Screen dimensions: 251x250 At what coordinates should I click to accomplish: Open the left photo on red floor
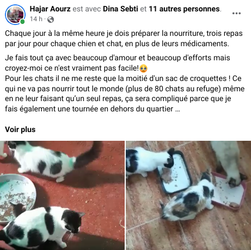(x=62, y=195)
